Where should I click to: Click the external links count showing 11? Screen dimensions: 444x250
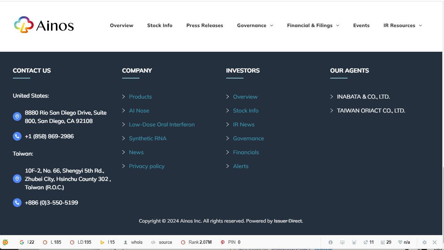[369, 242]
